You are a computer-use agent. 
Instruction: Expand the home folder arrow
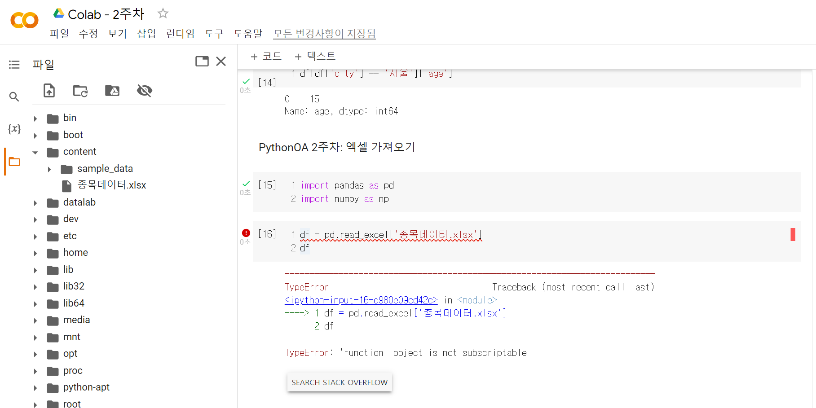pos(35,253)
